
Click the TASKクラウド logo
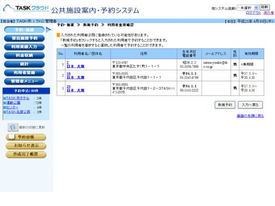pyautogui.click(x=26, y=9)
